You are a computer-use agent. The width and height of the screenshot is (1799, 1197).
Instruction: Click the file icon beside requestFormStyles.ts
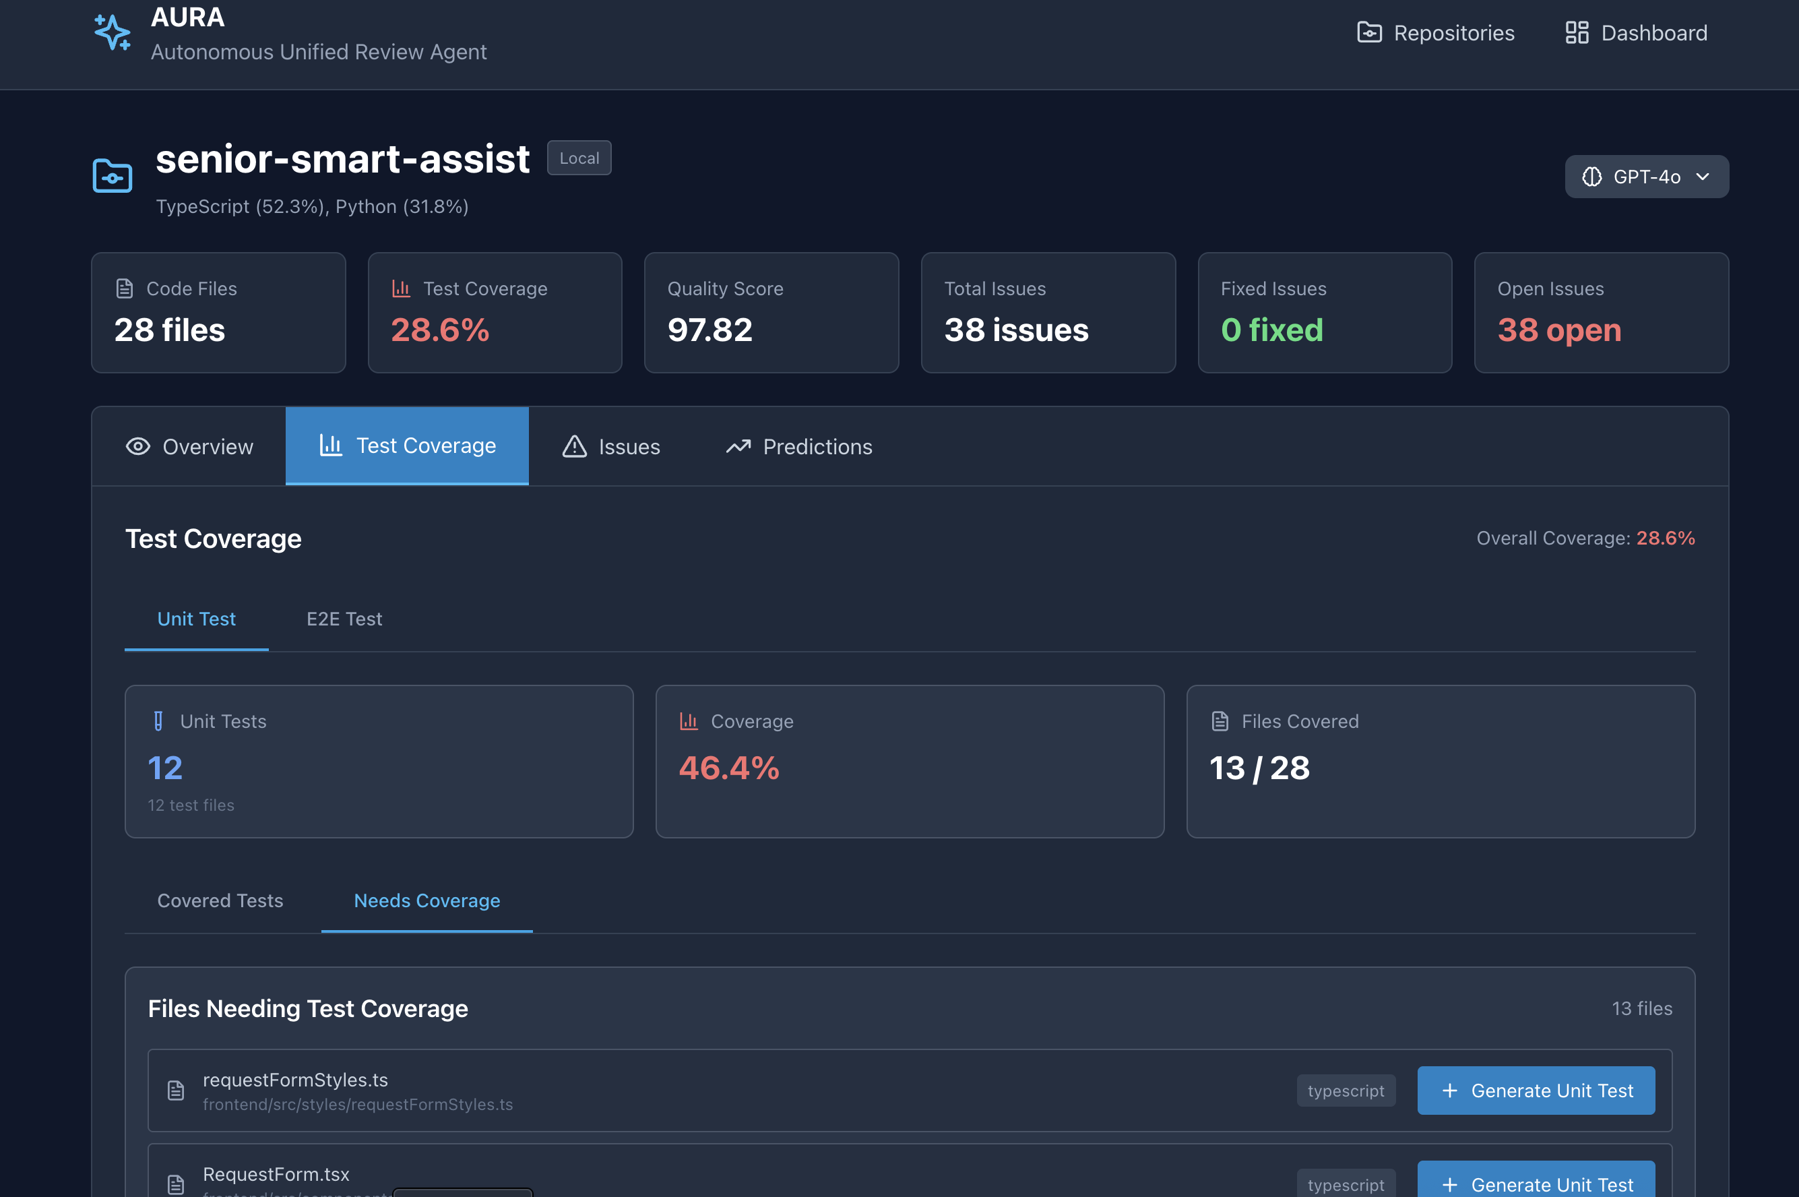coord(175,1090)
